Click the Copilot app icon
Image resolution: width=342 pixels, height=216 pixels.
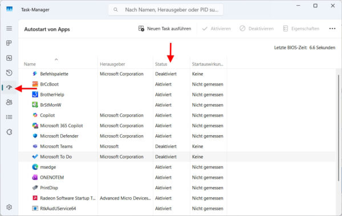pos(35,115)
